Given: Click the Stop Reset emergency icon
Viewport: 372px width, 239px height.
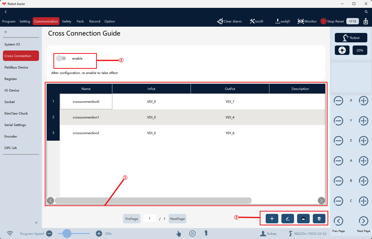Looking at the screenshot, I should point(324,21).
